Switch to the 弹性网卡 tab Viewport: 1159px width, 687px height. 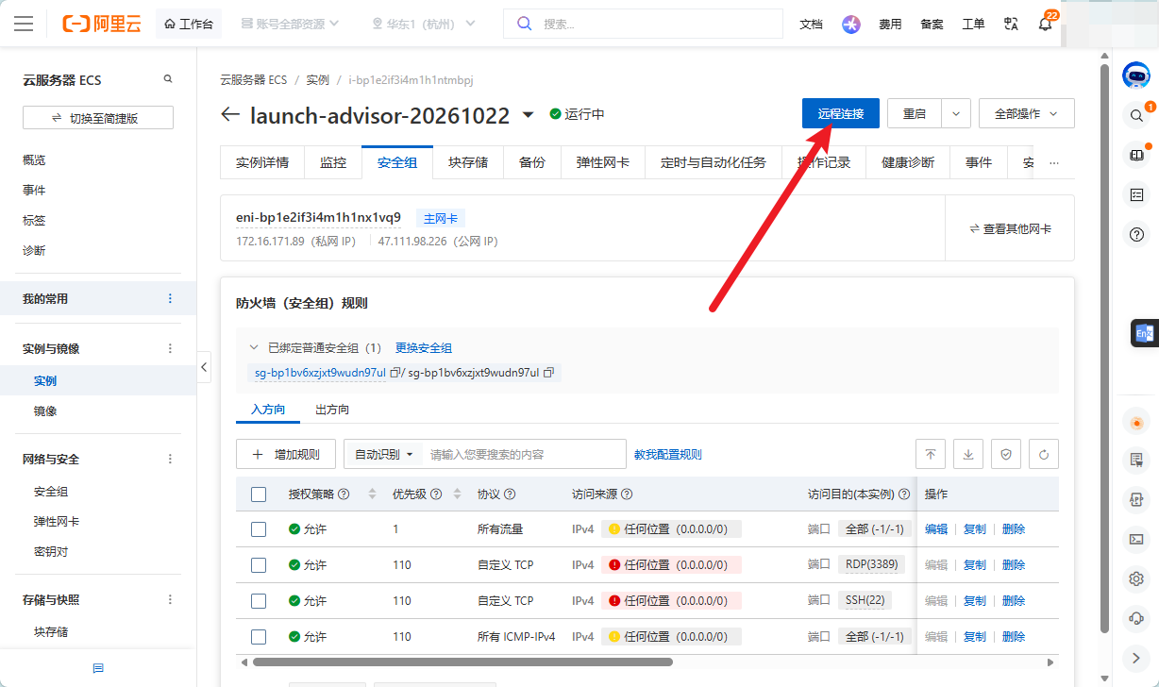click(x=603, y=162)
